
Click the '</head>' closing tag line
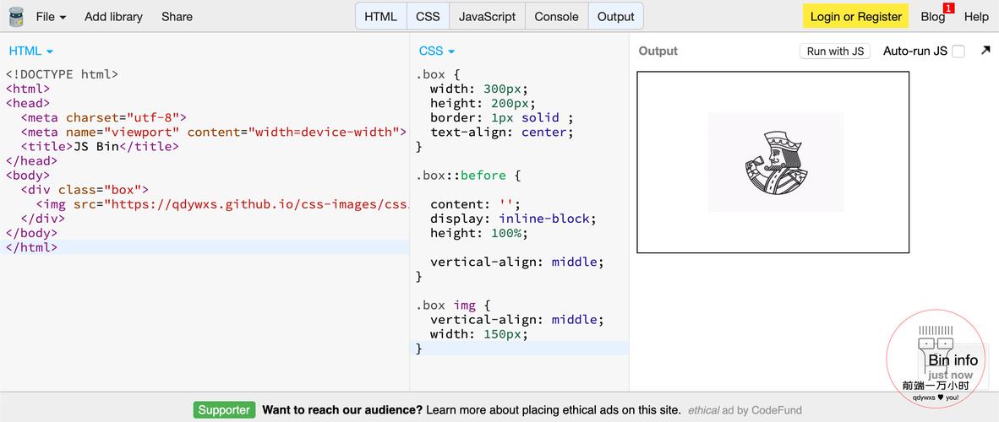click(x=32, y=161)
